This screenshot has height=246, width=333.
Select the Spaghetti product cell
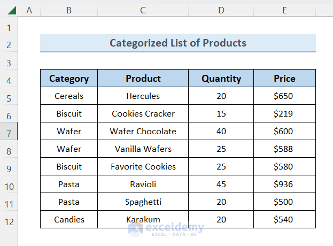click(x=143, y=202)
